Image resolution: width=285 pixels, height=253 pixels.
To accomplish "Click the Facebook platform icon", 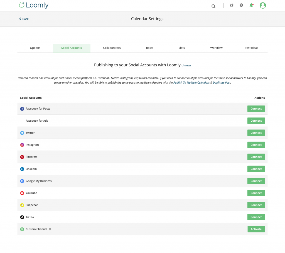I will [22, 109].
